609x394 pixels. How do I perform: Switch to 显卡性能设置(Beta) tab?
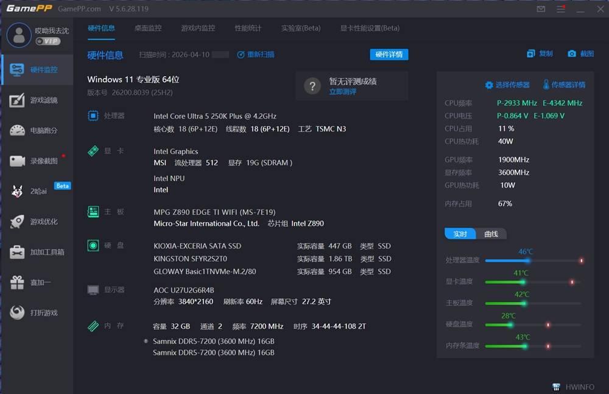(x=370, y=28)
